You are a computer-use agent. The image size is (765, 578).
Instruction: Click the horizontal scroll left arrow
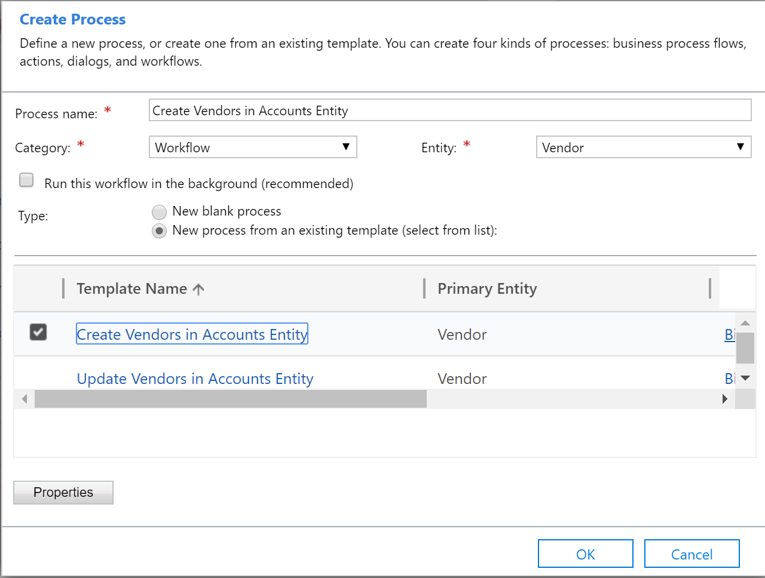(x=25, y=399)
